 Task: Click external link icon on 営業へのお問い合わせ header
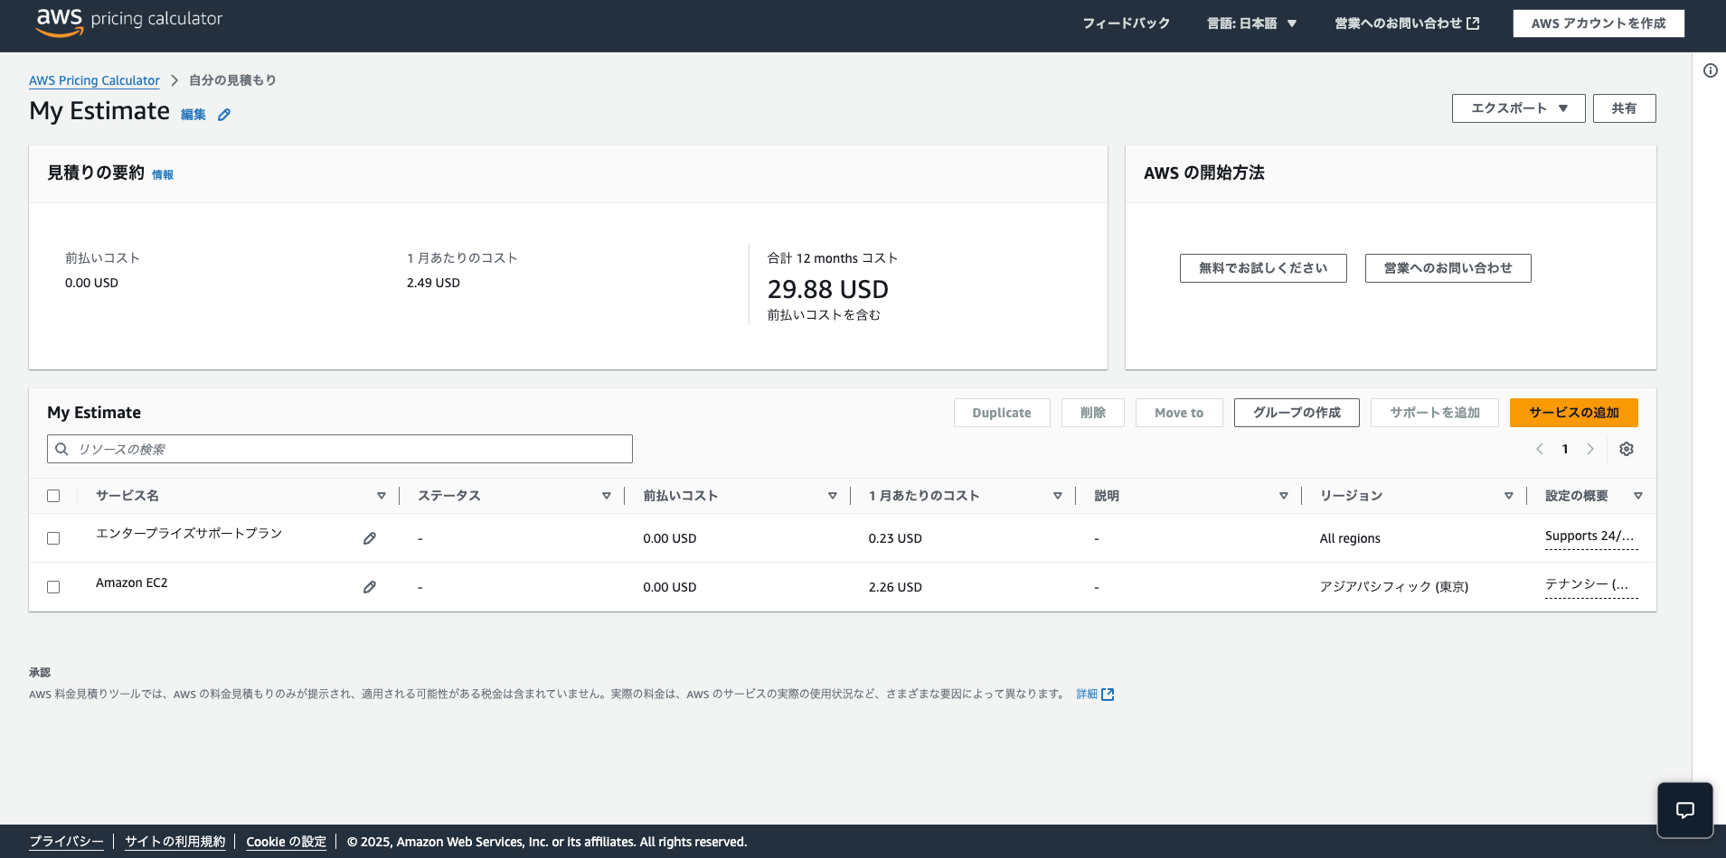[x=1473, y=23]
